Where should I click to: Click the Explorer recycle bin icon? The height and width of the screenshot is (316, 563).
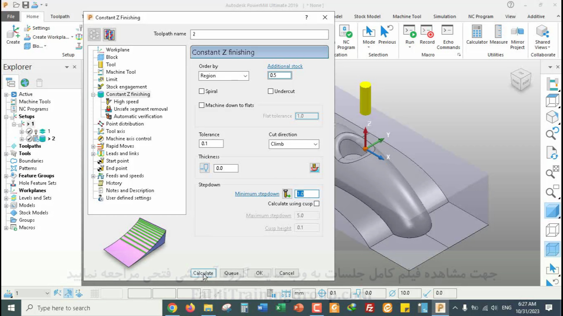(39, 83)
